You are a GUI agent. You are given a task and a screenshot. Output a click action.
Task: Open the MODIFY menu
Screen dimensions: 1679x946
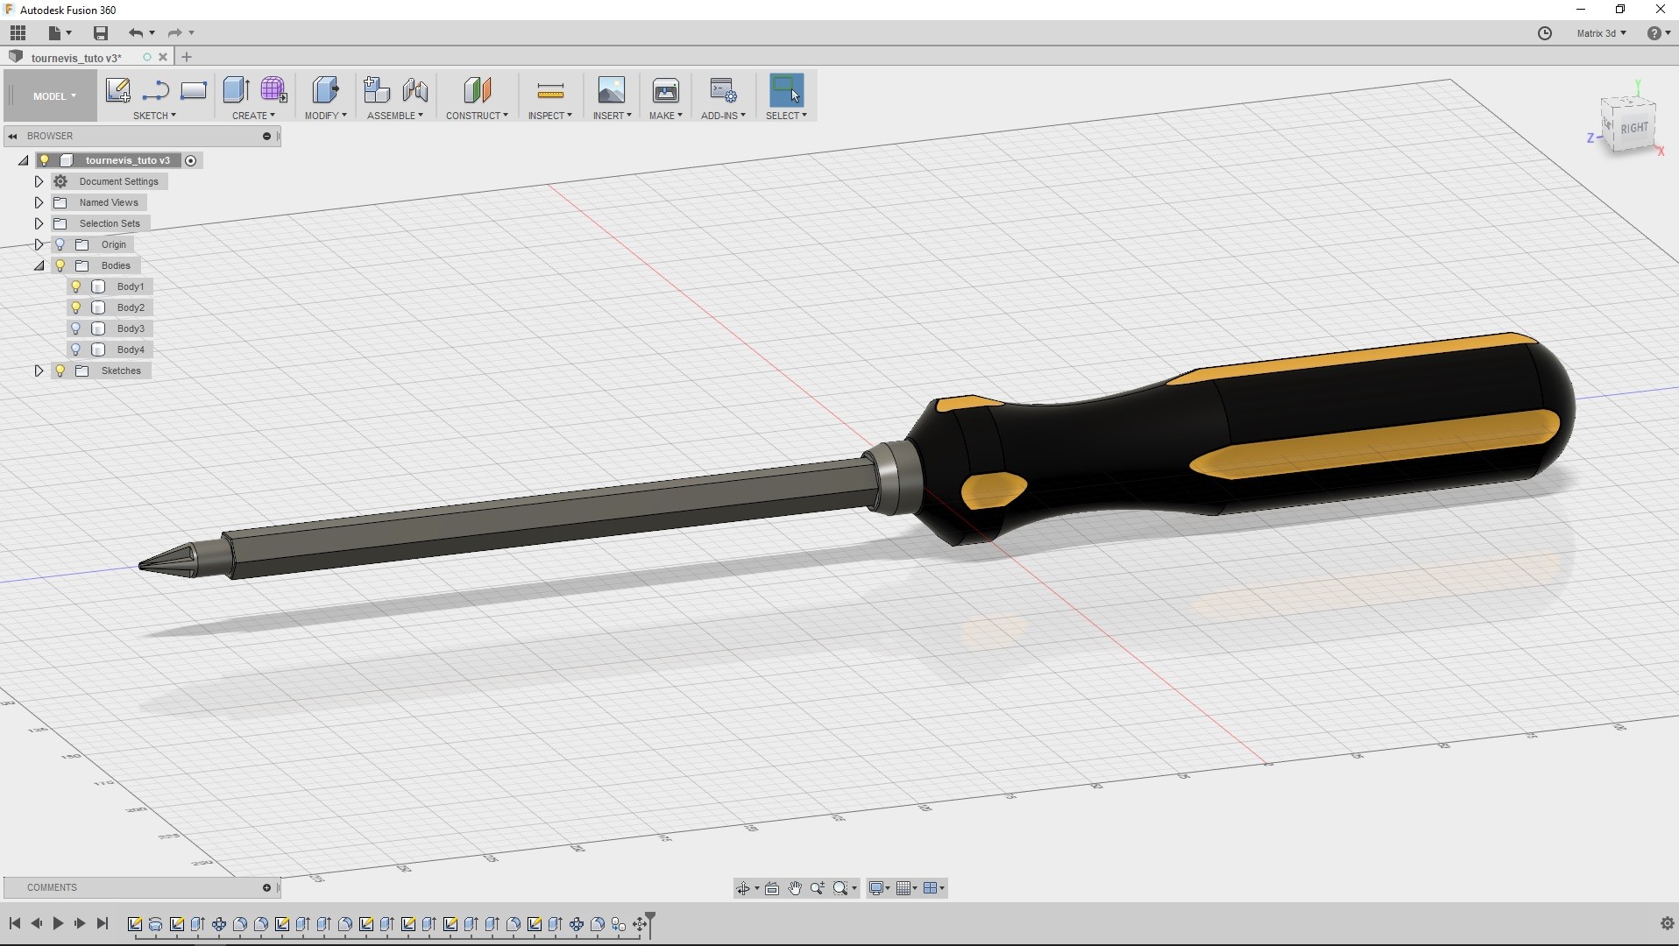point(325,116)
